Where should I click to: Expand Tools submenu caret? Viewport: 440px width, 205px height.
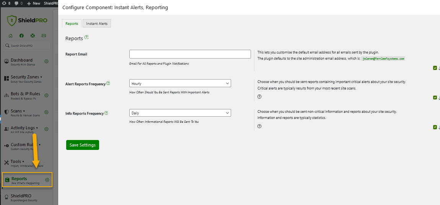coord(23,161)
